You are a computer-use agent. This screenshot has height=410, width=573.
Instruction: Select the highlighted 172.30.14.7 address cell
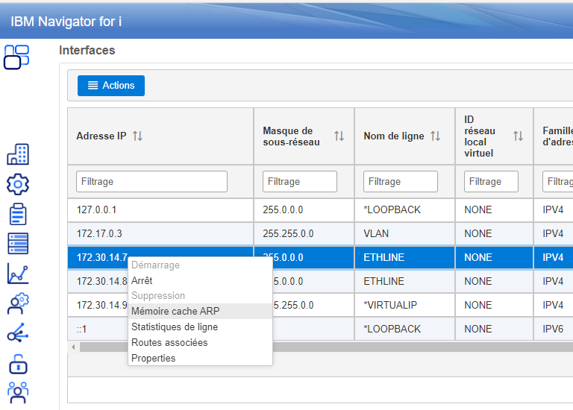[102, 257]
